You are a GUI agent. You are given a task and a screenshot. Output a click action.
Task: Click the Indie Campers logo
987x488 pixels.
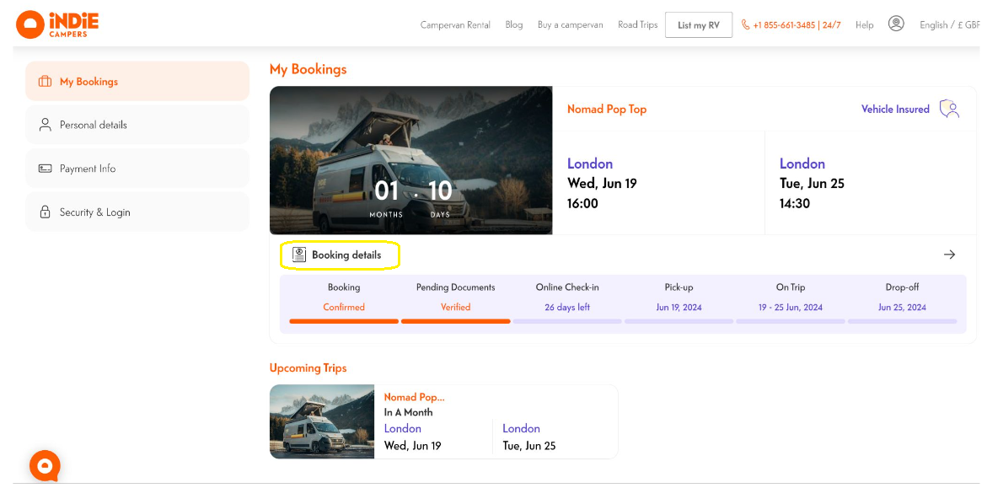click(57, 24)
